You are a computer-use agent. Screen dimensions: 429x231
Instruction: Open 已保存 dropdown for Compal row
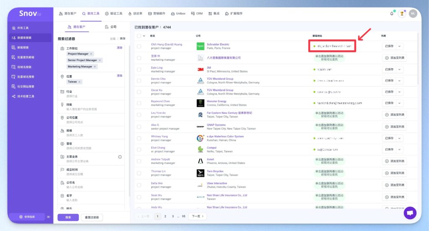pos(399,149)
